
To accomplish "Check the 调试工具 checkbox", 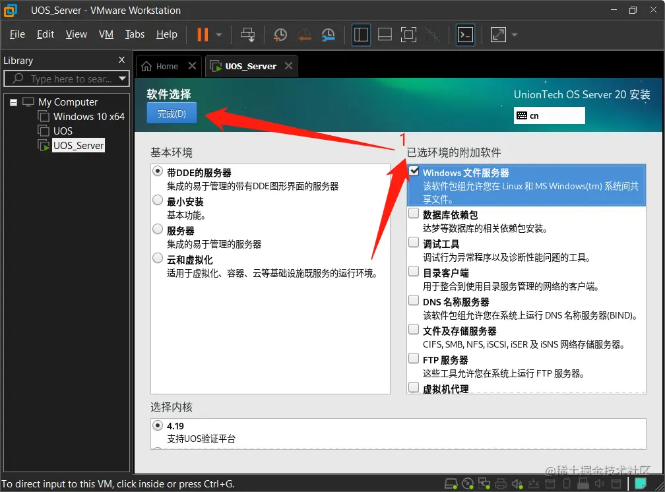I will click(414, 242).
